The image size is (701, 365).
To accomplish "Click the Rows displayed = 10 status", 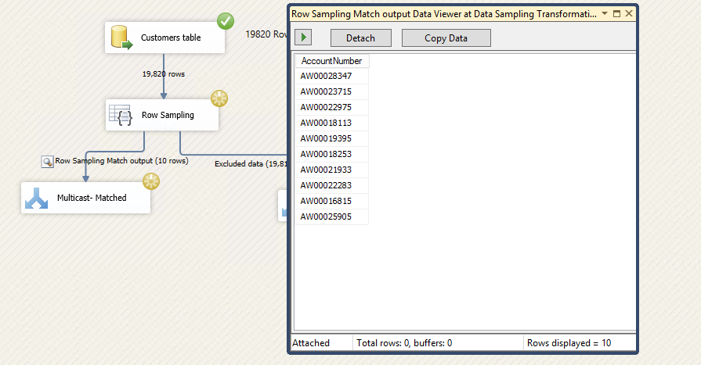I will point(569,342).
